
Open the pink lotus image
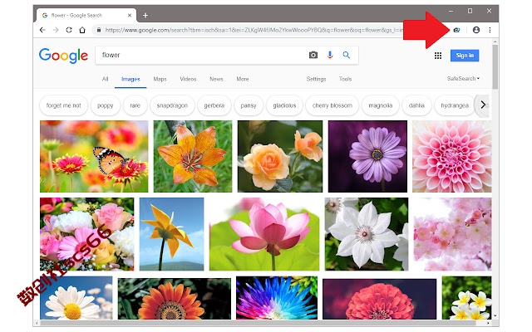click(x=264, y=234)
